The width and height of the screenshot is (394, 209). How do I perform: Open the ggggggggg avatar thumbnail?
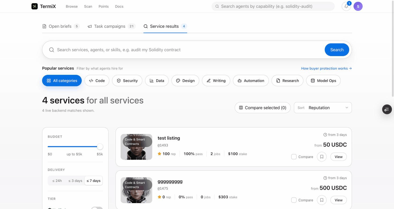[x=136, y=190]
